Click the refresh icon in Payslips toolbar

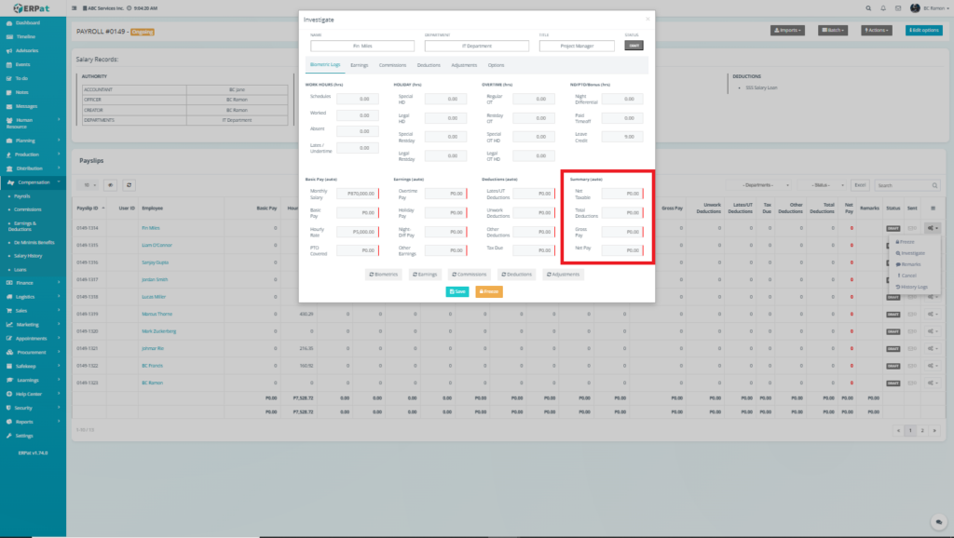[129, 185]
